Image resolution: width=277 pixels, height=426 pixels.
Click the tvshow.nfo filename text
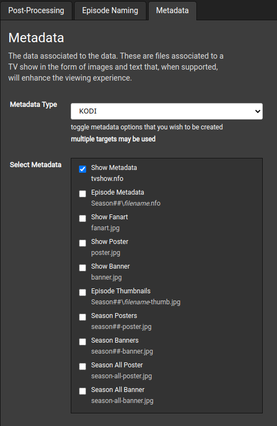tap(107, 179)
